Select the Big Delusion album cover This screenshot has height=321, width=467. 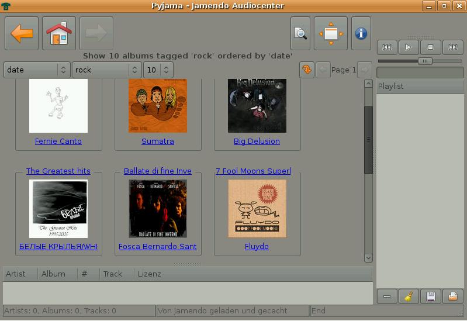point(257,106)
